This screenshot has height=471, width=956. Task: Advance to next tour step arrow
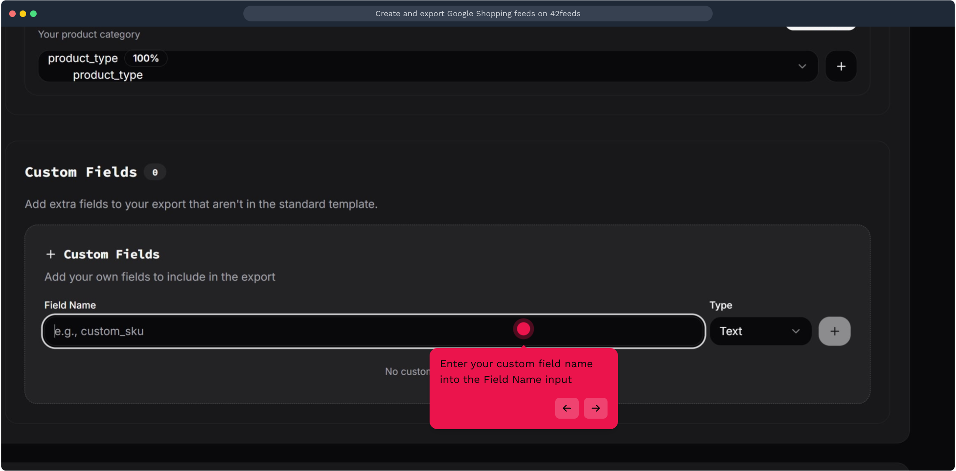pos(595,408)
